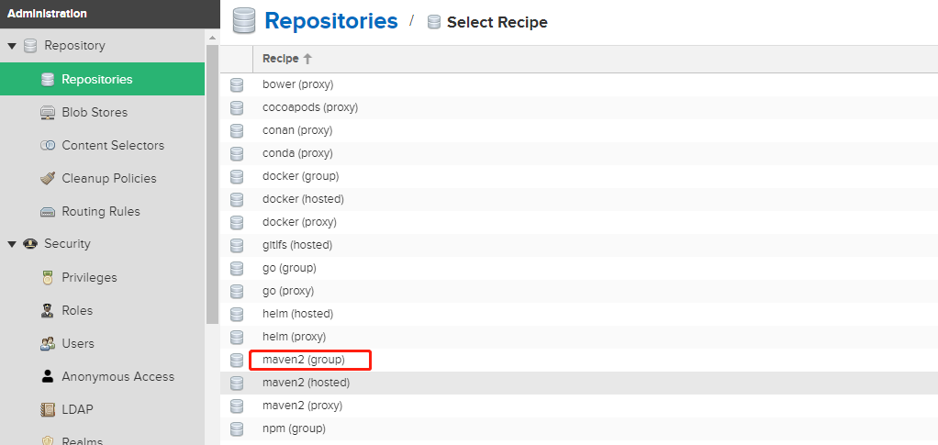Click the sidebar scroll-up arrow
Image resolution: width=938 pixels, height=445 pixels.
tap(212, 37)
